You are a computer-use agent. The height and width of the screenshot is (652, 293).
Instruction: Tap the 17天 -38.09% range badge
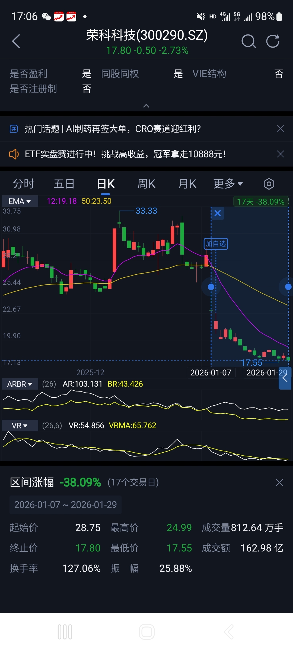[x=260, y=202]
